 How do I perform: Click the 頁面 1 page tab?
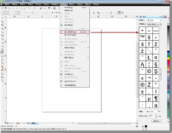[x=34, y=123]
